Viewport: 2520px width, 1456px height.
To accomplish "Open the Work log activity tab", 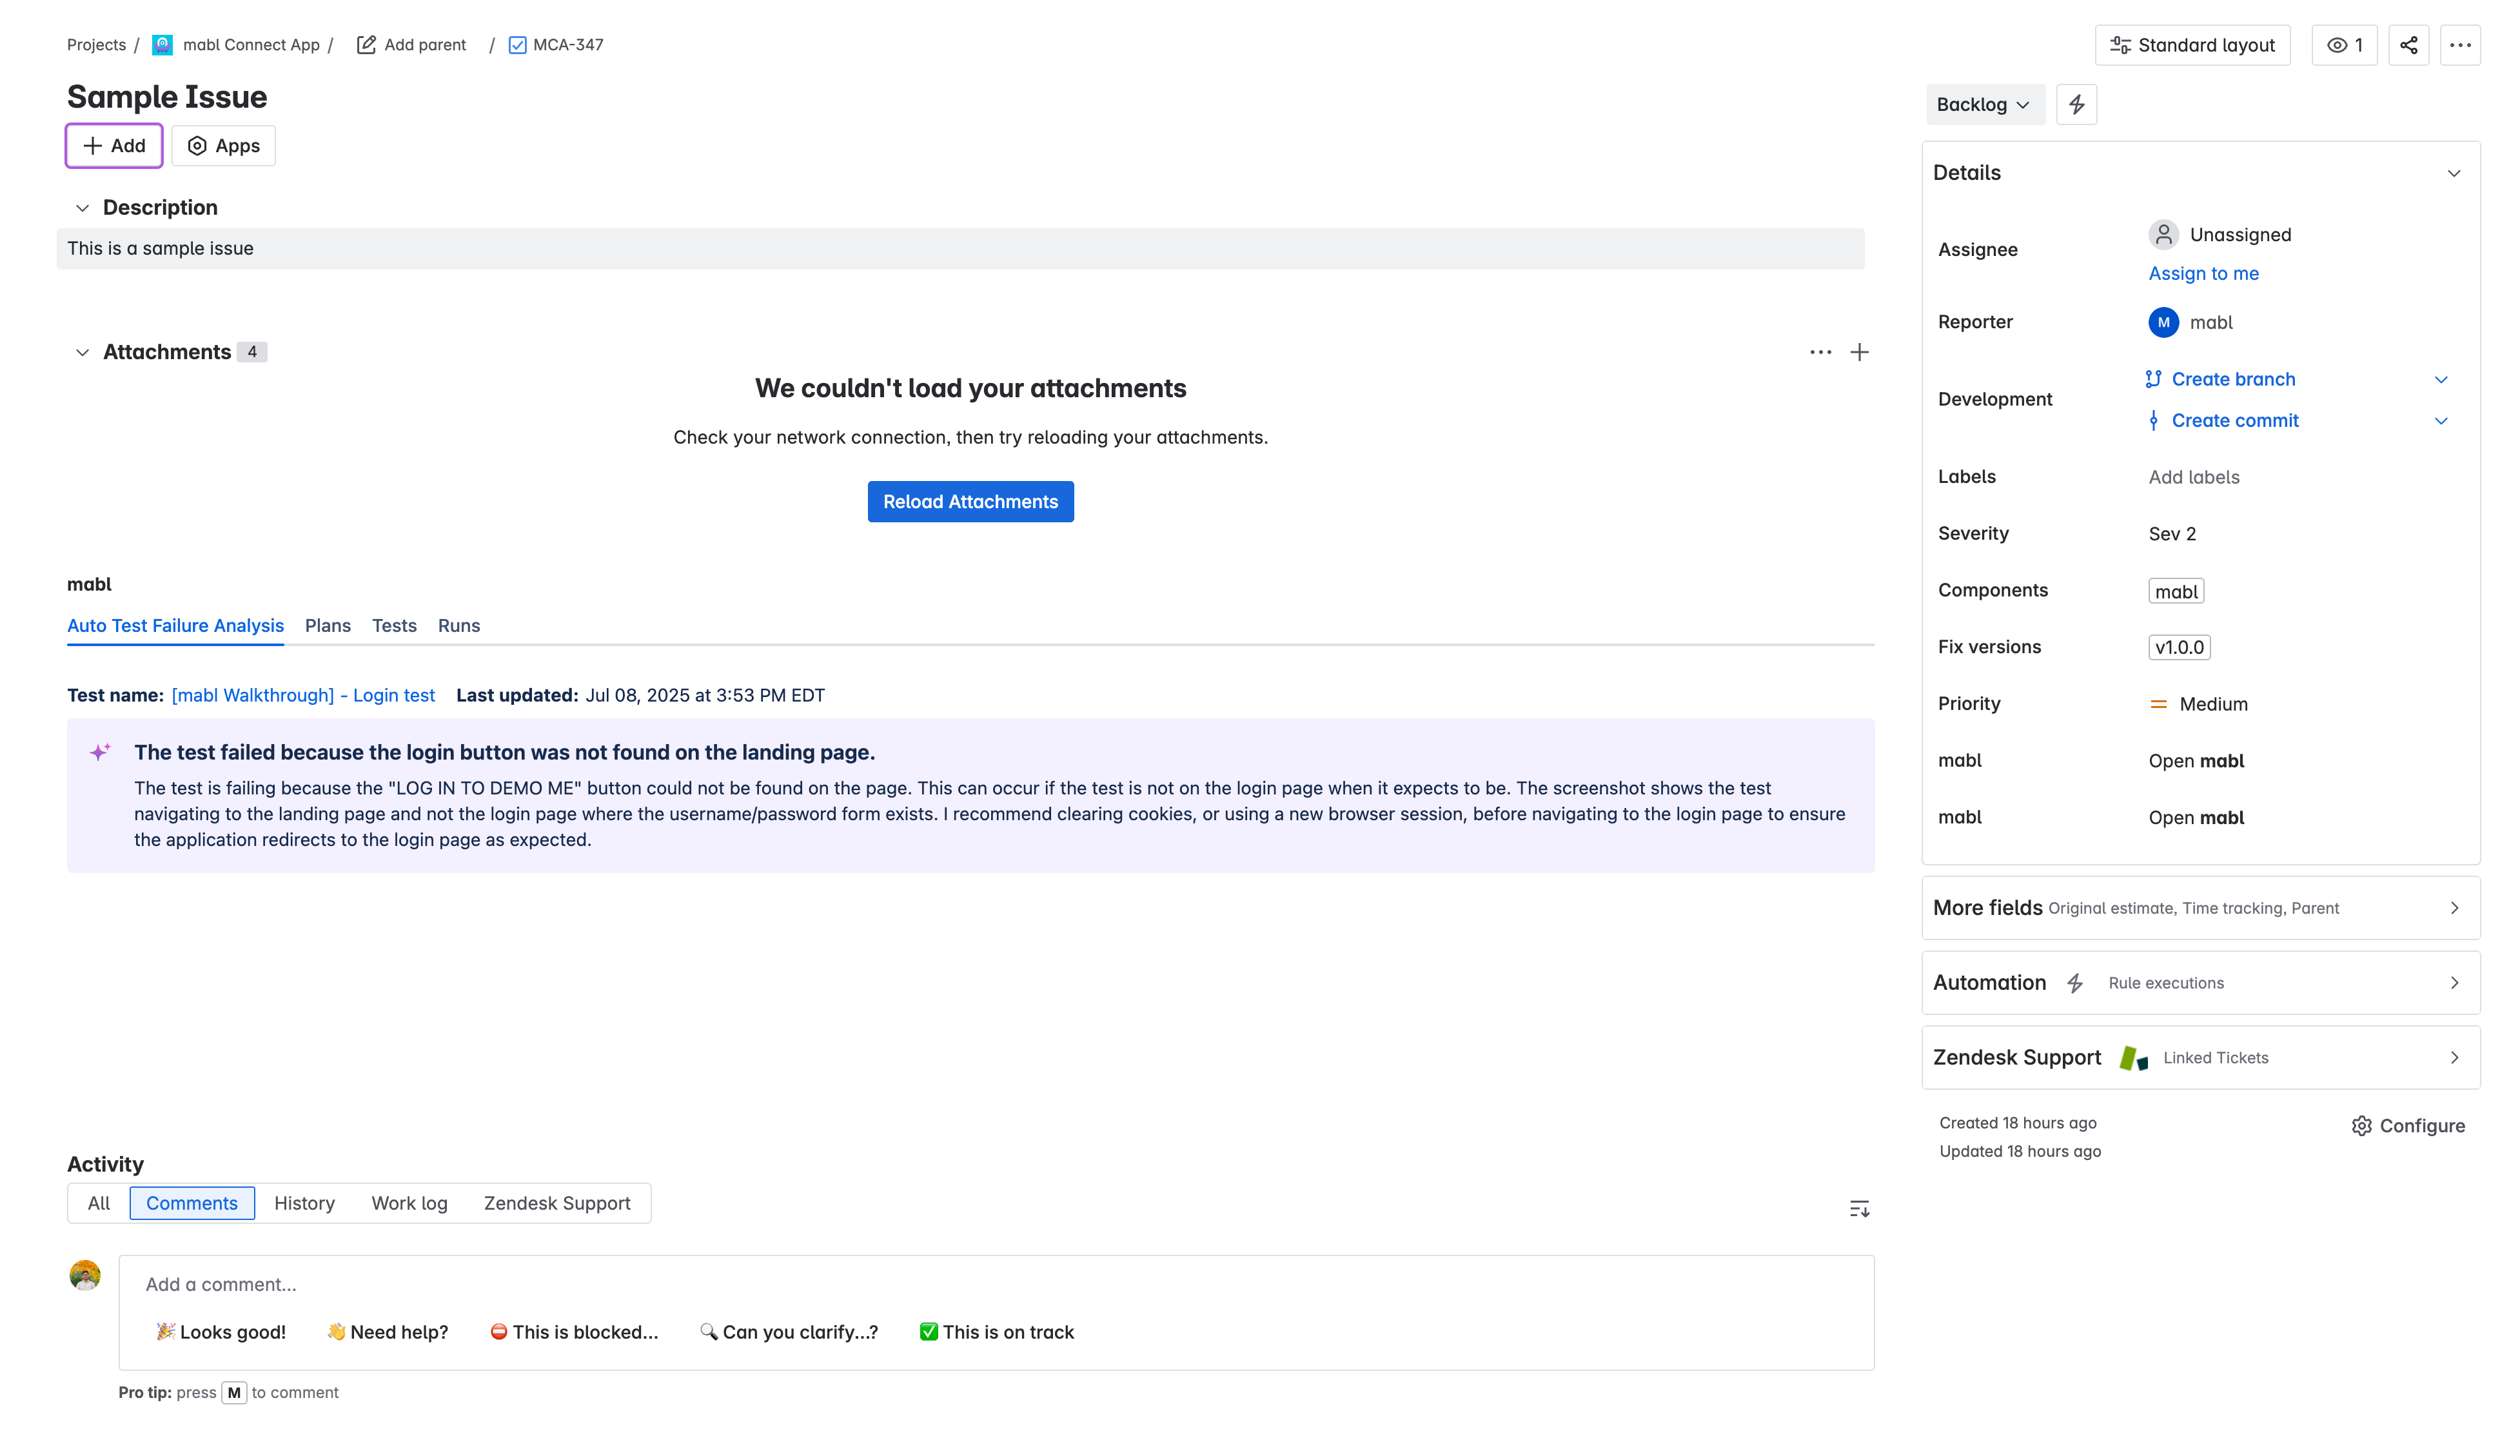I will [409, 1203].
